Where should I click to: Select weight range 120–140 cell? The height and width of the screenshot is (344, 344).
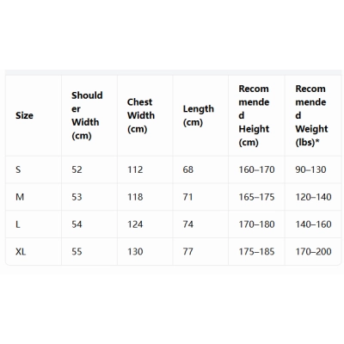coord(313,197)
